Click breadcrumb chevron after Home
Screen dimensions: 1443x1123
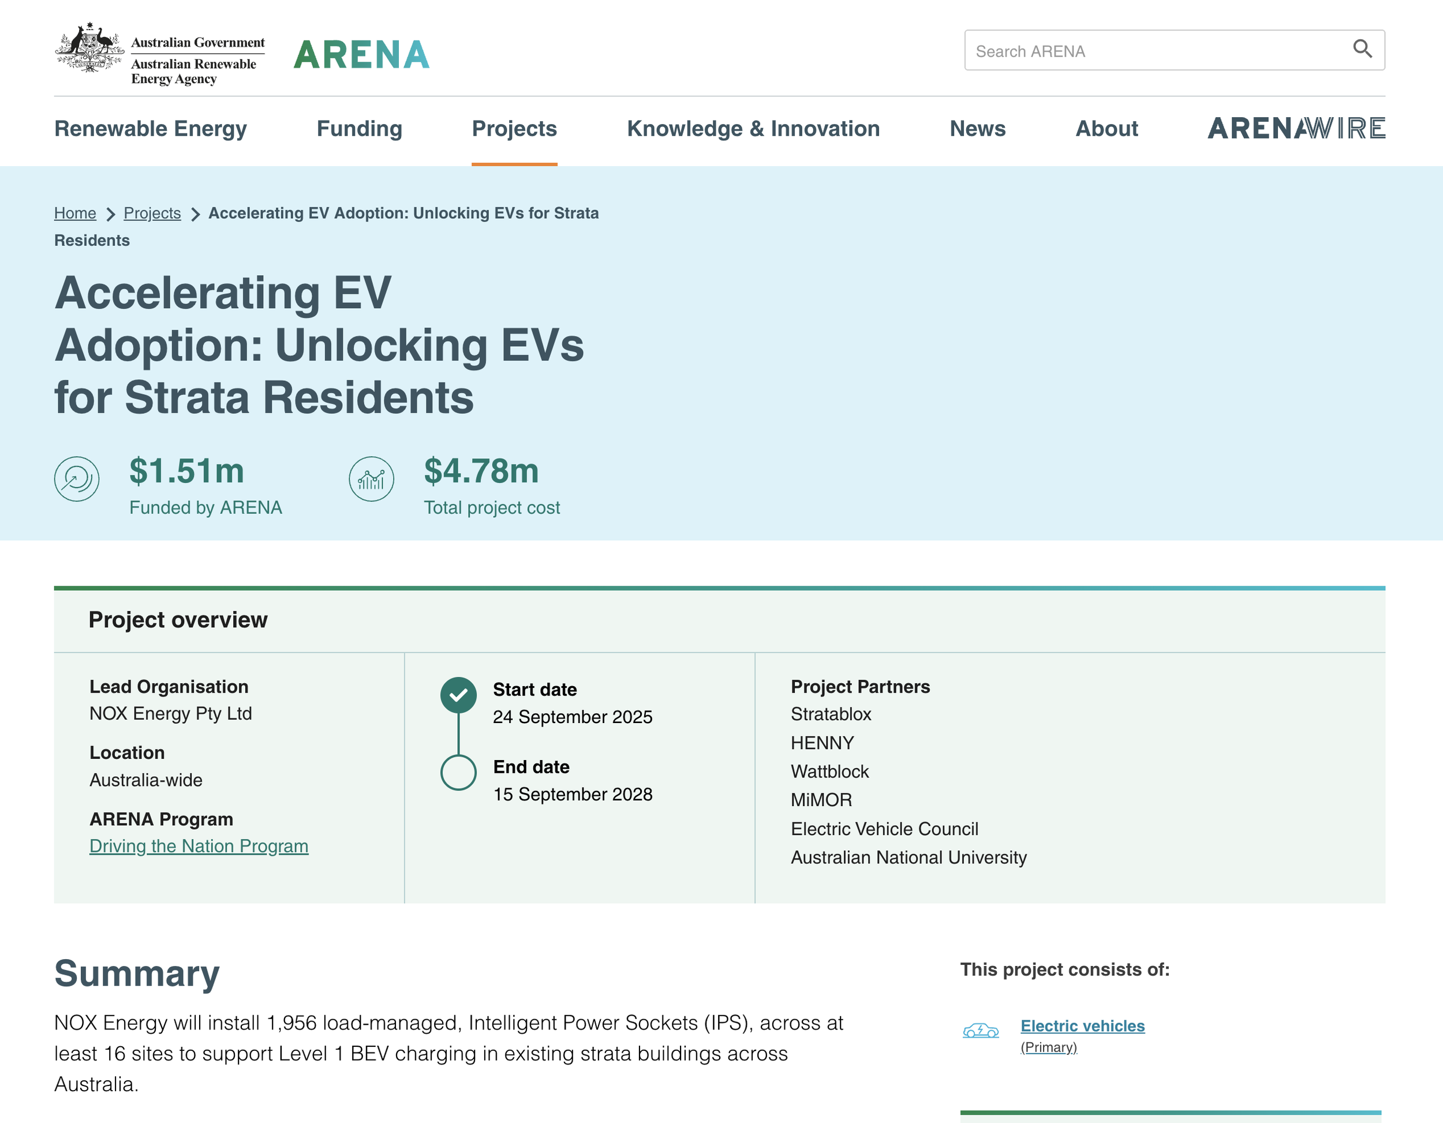coord(110,214)
